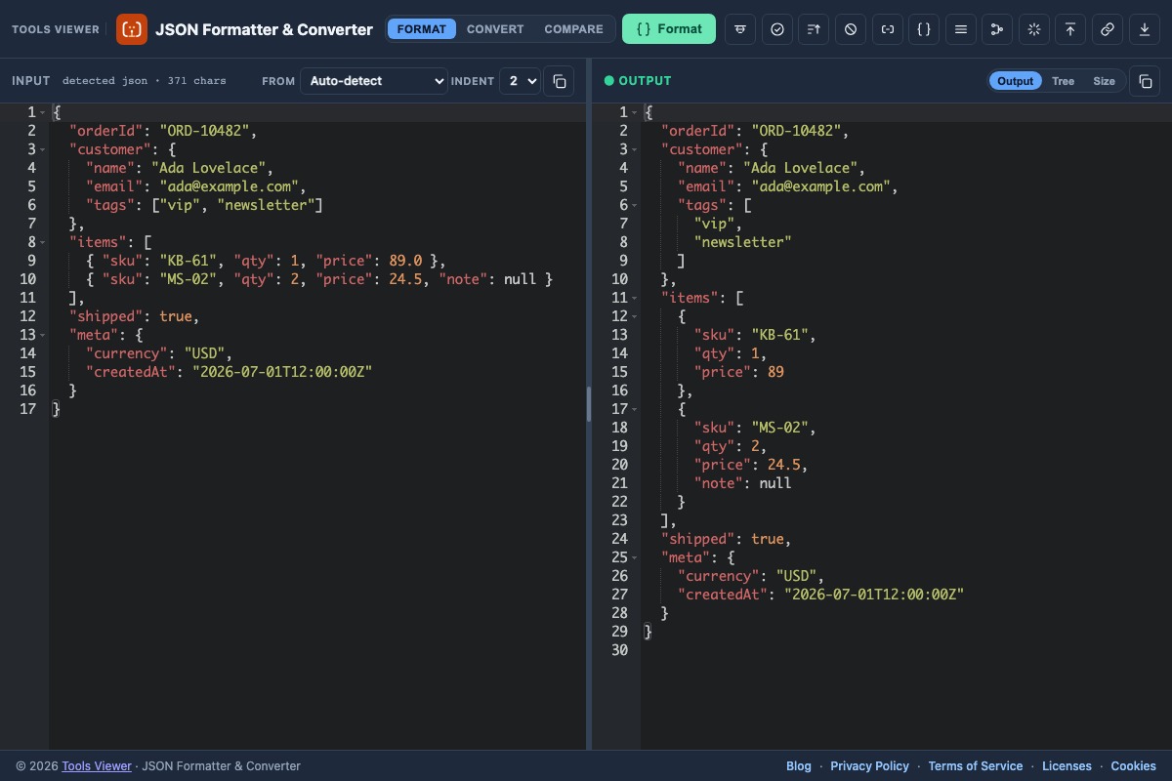
Task: Collapse input line 8 items fold arrow
Action: (x=43, y=242)
